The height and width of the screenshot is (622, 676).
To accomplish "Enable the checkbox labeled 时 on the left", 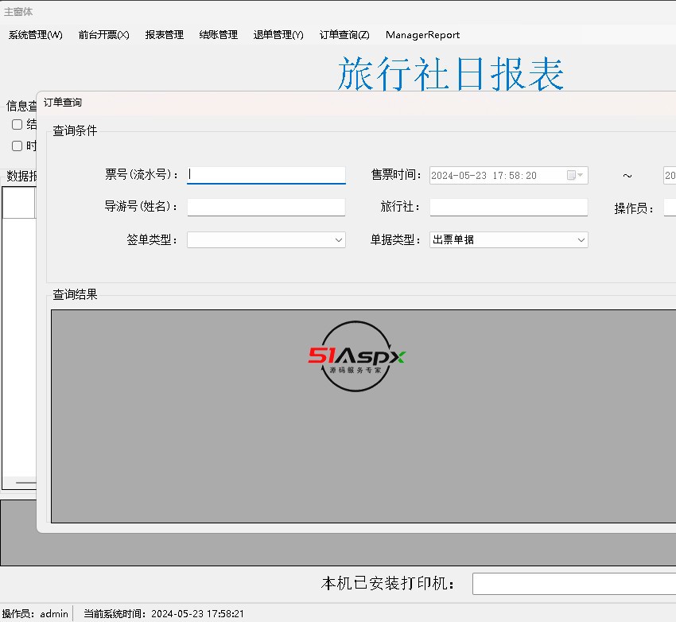I will [x=17, y=146].
